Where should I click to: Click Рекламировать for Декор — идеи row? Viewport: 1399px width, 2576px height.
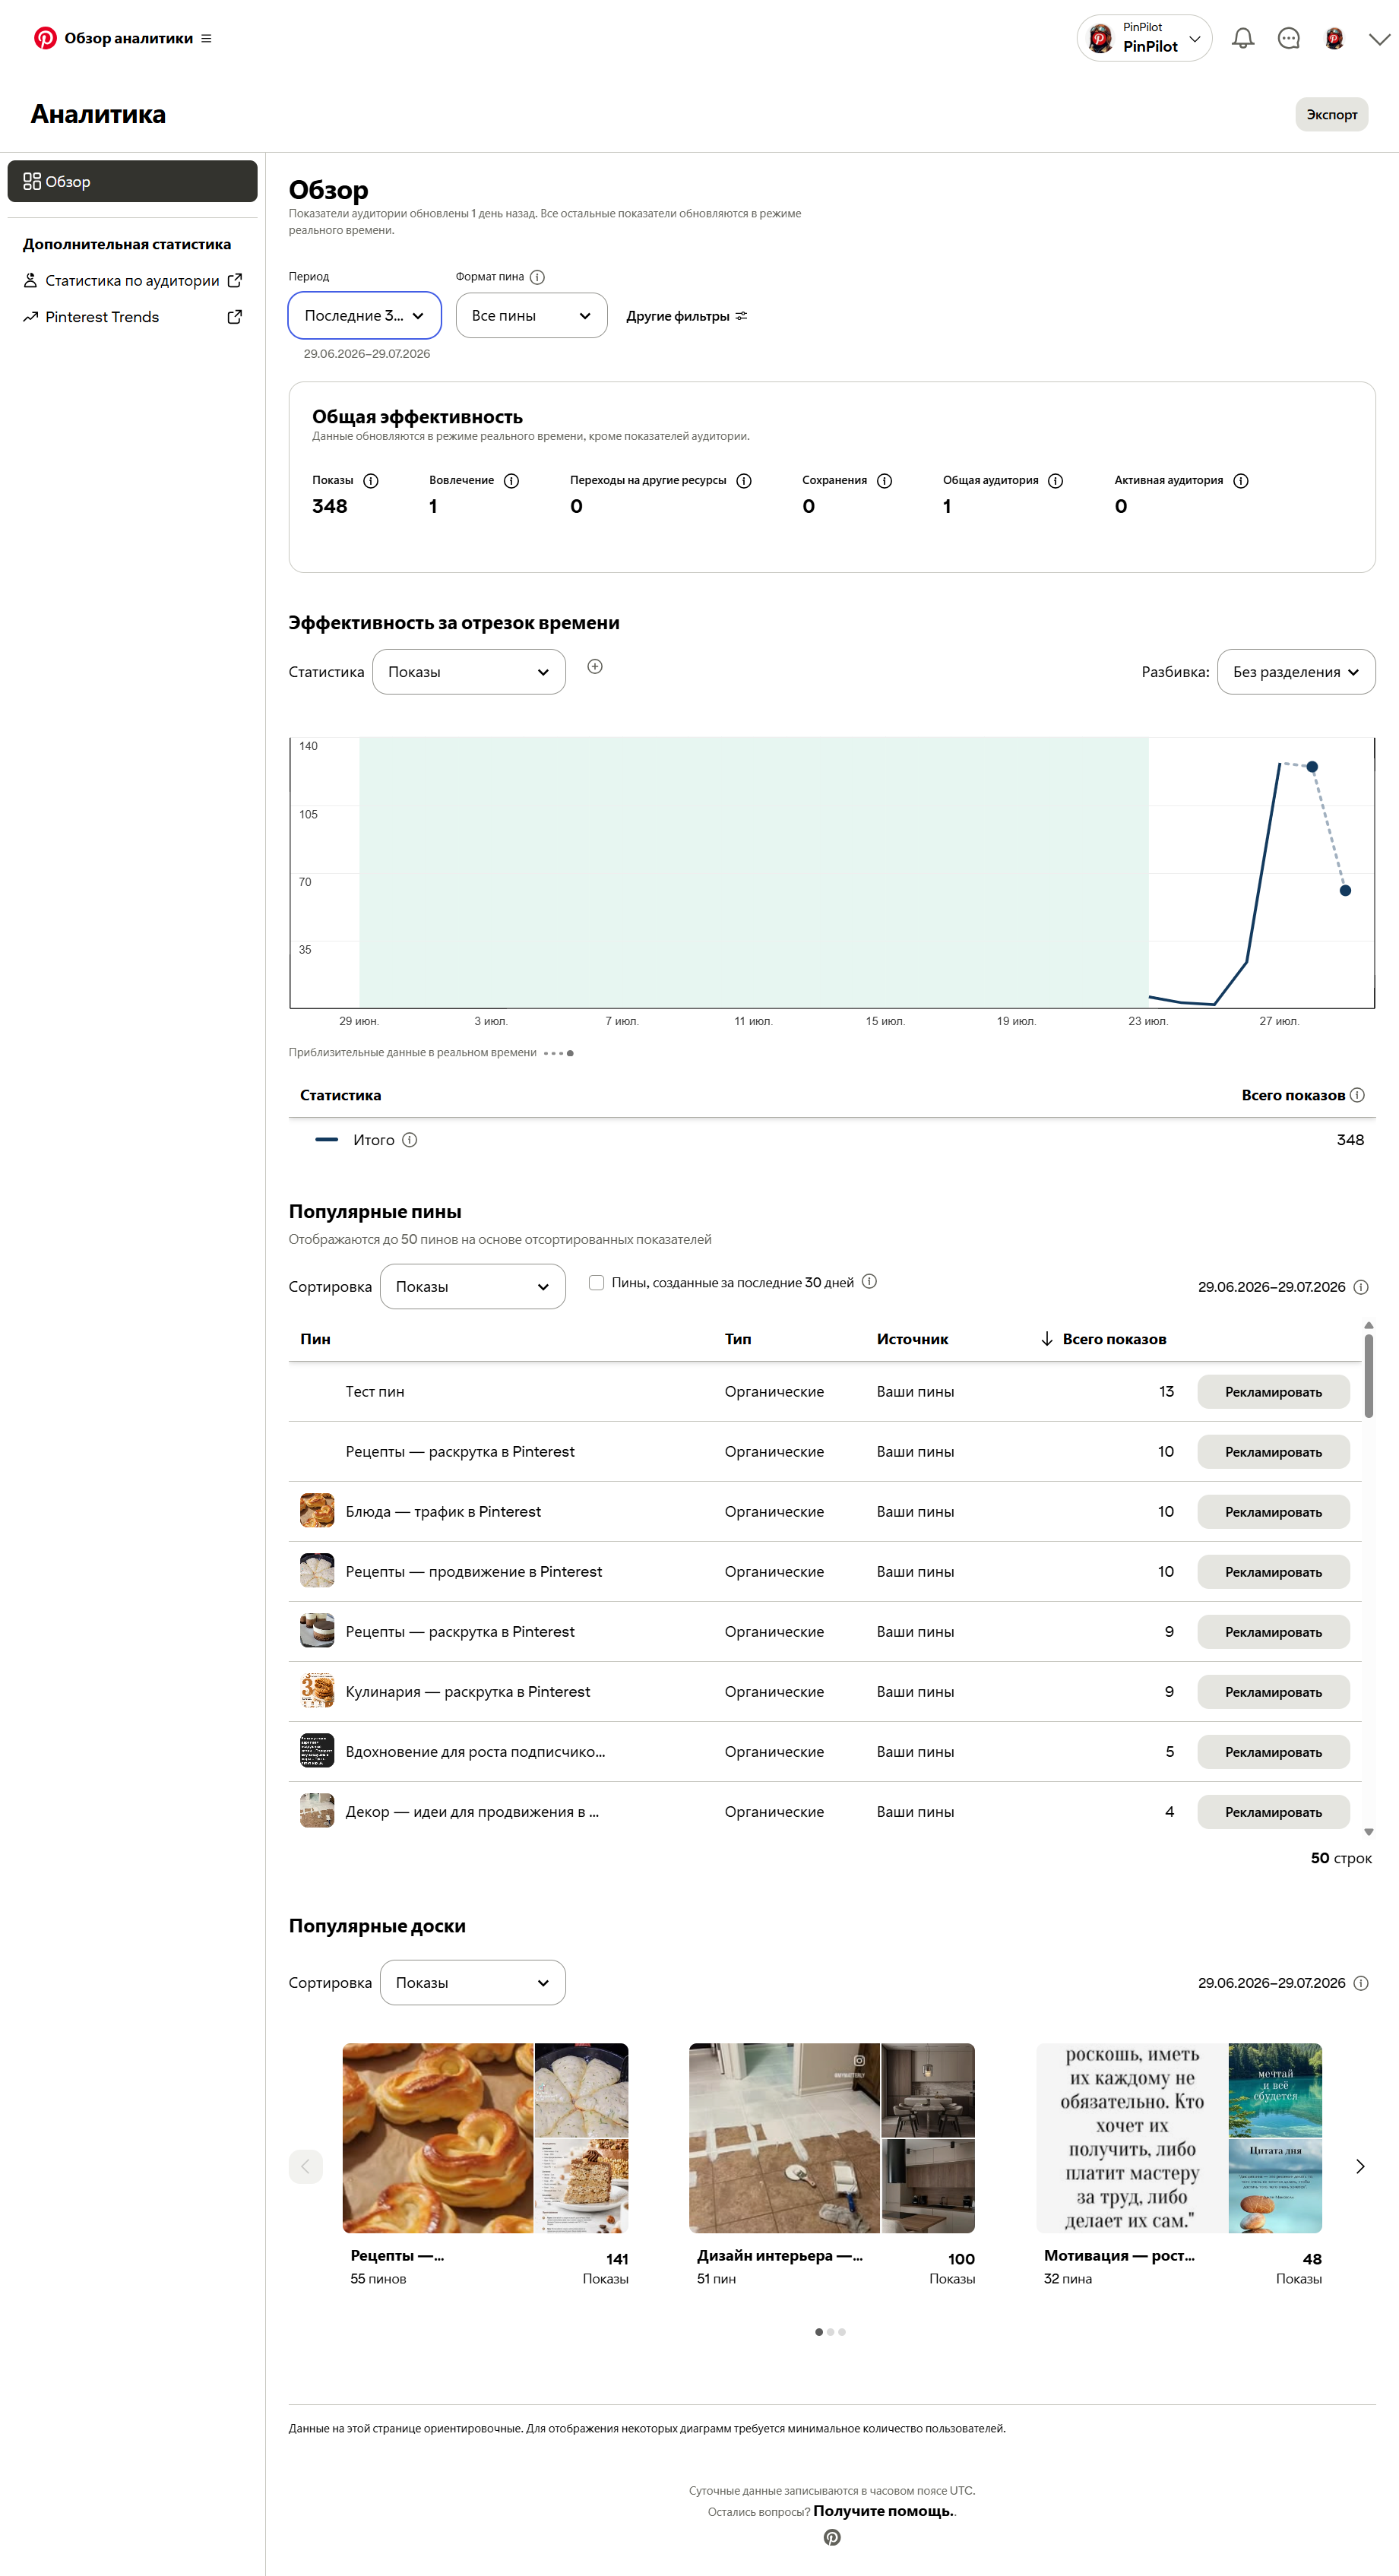point(1273,1812)
